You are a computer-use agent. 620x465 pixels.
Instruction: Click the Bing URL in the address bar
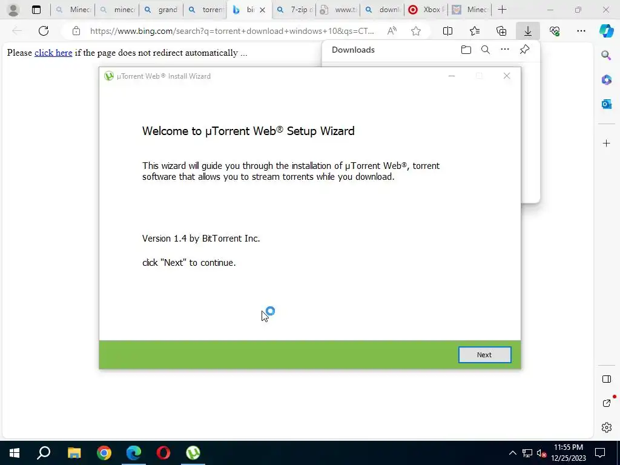(x=232, y=31)
